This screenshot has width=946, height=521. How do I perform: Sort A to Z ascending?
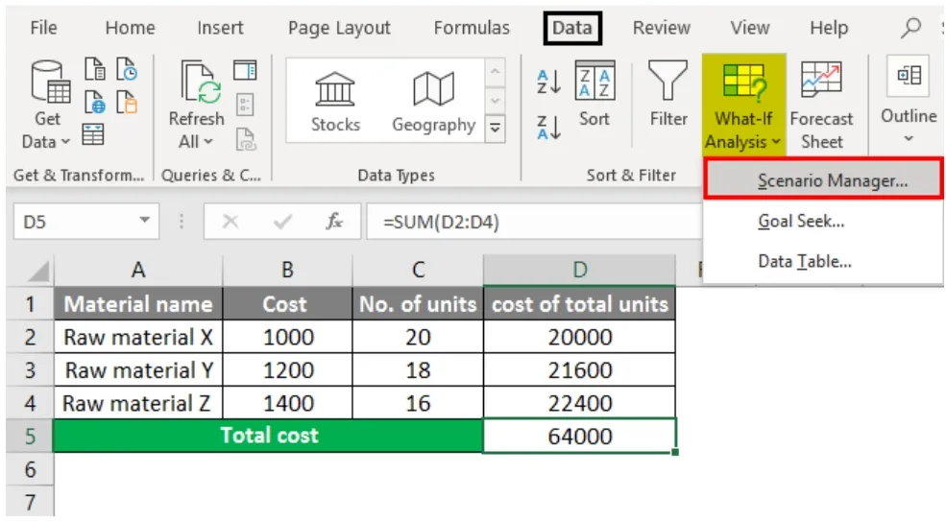pyautogui.click(x=549, y=82)
